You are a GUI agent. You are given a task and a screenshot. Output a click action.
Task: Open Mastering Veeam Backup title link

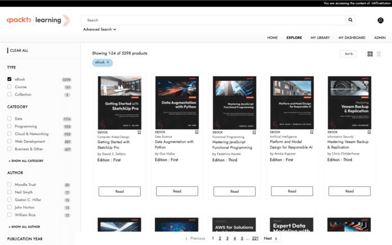click(348, 144)
